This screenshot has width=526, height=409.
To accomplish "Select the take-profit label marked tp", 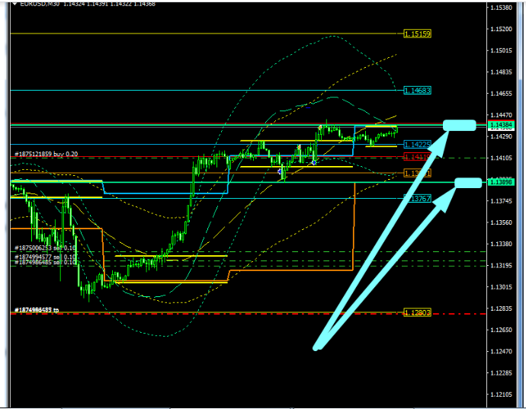I will [x=37, y=310].
